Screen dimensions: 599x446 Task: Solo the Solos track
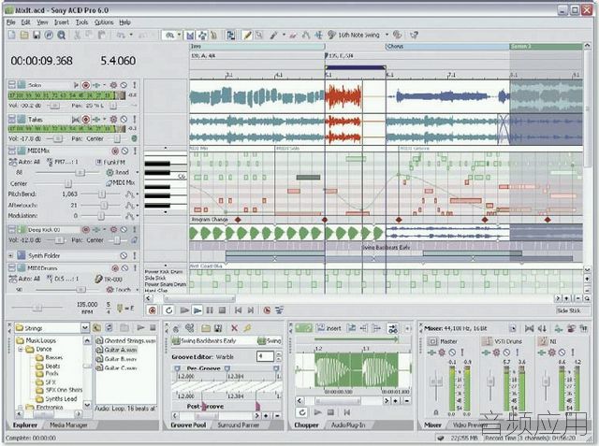135,85
